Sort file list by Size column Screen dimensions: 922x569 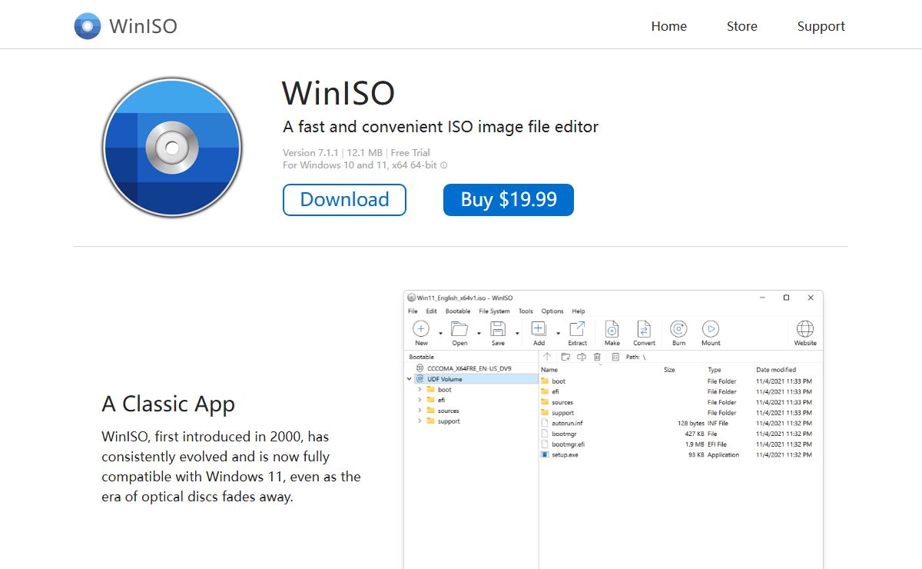[x=669, y=370]
